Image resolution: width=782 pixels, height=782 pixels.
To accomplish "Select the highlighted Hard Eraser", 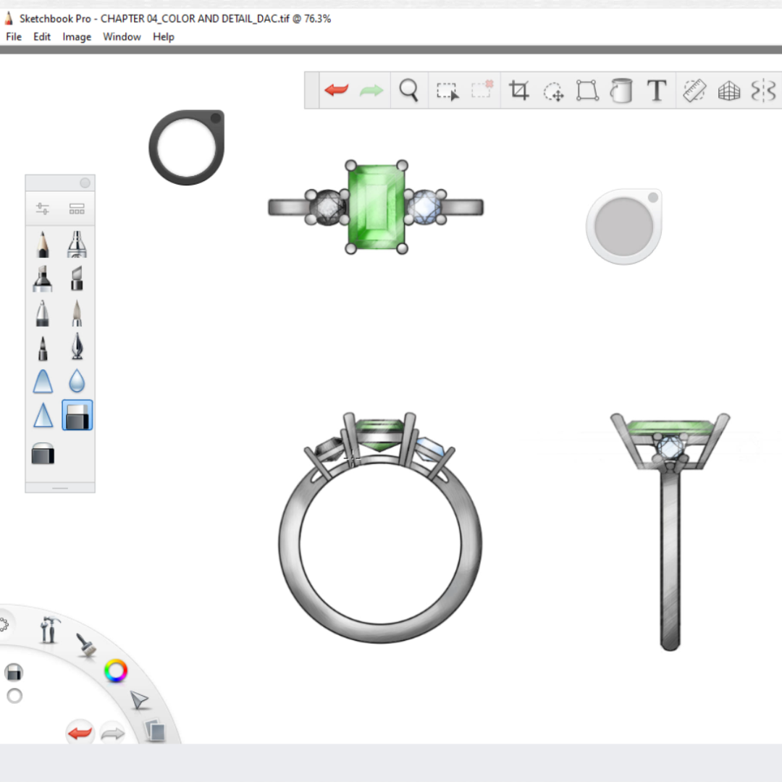I will pyautogui.click(x=77, y=415).
